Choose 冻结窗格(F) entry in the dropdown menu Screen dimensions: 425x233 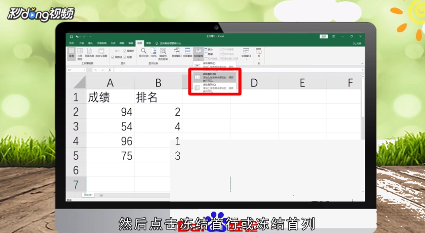pos(215,65)
